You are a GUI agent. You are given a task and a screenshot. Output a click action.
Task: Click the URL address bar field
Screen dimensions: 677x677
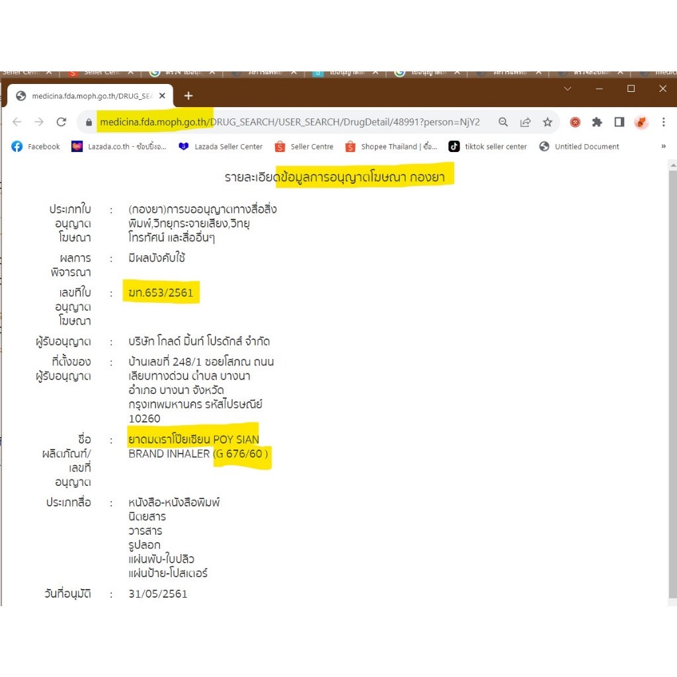tap(290, 122)
